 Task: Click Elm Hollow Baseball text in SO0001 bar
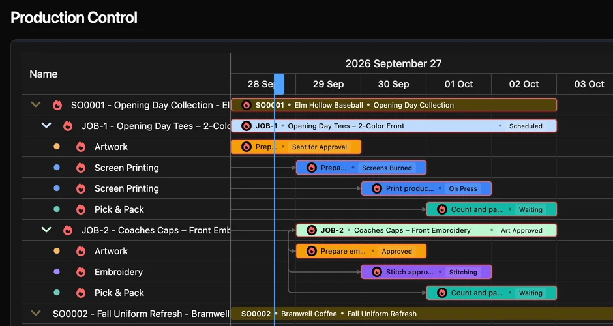[x=329, y=105]
